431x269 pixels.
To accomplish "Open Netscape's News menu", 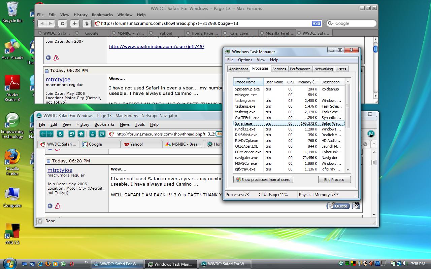I will click(x=125, y=124).
